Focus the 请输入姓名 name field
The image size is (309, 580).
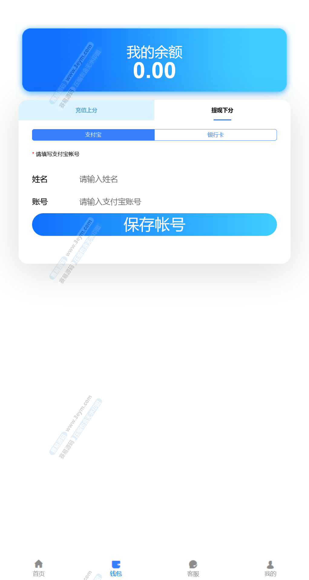pos(177,179)
